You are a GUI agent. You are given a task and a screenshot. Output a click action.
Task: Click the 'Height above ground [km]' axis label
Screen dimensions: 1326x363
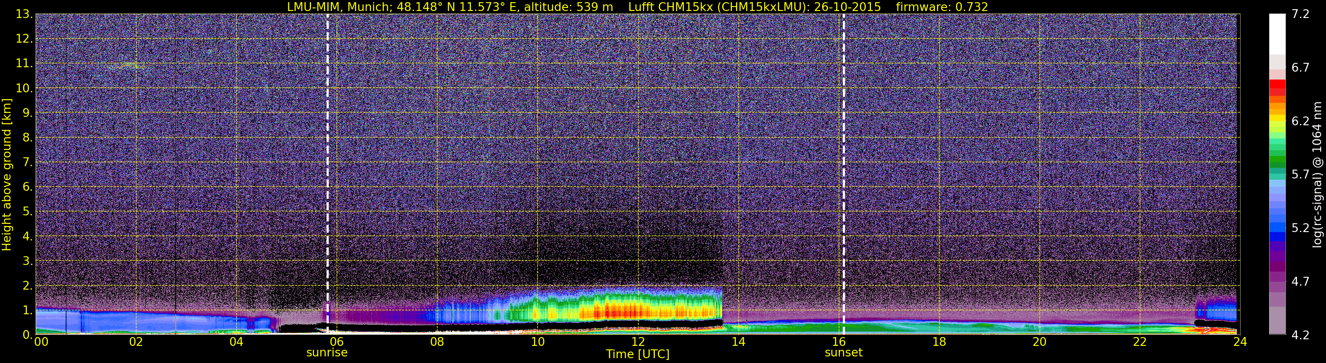7,175
